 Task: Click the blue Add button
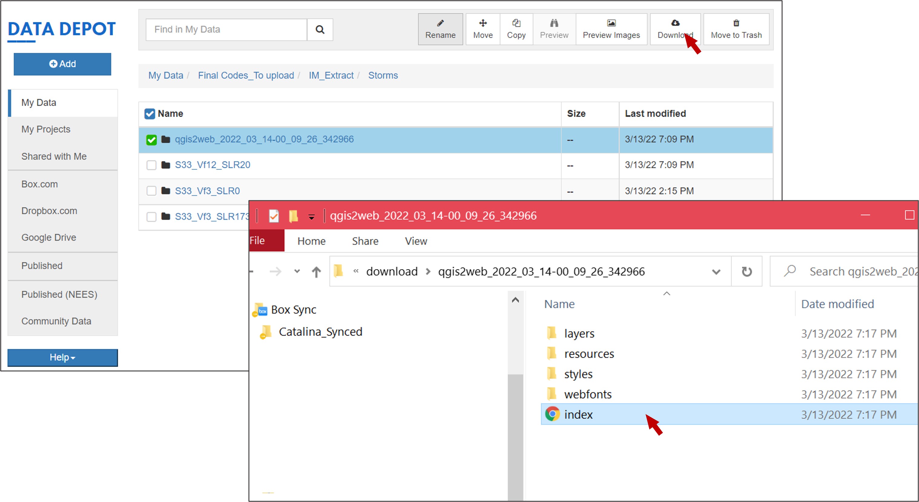[62, 64]
